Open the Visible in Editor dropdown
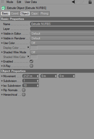 pyautogui.click(x=62, y=34)
